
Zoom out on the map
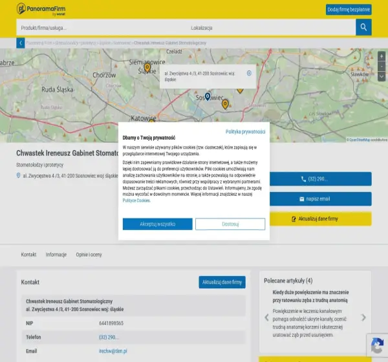click(x=382, y=67)
